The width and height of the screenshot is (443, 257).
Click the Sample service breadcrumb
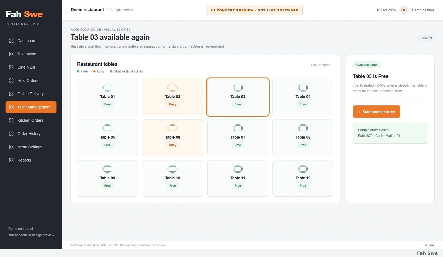click(122, 10)
